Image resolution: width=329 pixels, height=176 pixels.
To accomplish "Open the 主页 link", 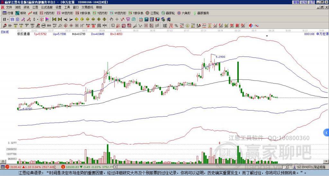I will point(311,2).
